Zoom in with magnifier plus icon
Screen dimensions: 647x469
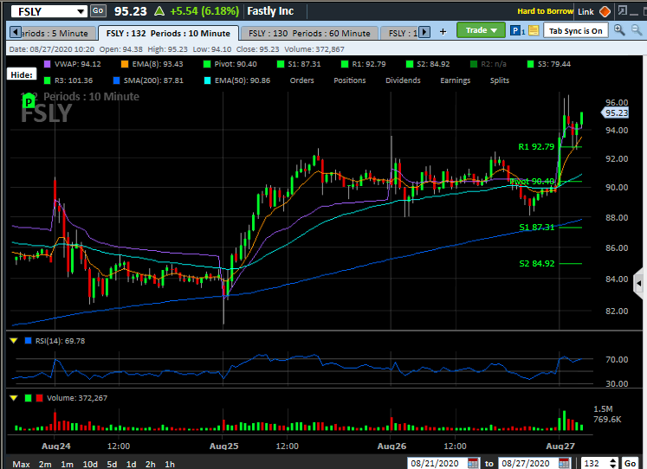pos(619,30)
